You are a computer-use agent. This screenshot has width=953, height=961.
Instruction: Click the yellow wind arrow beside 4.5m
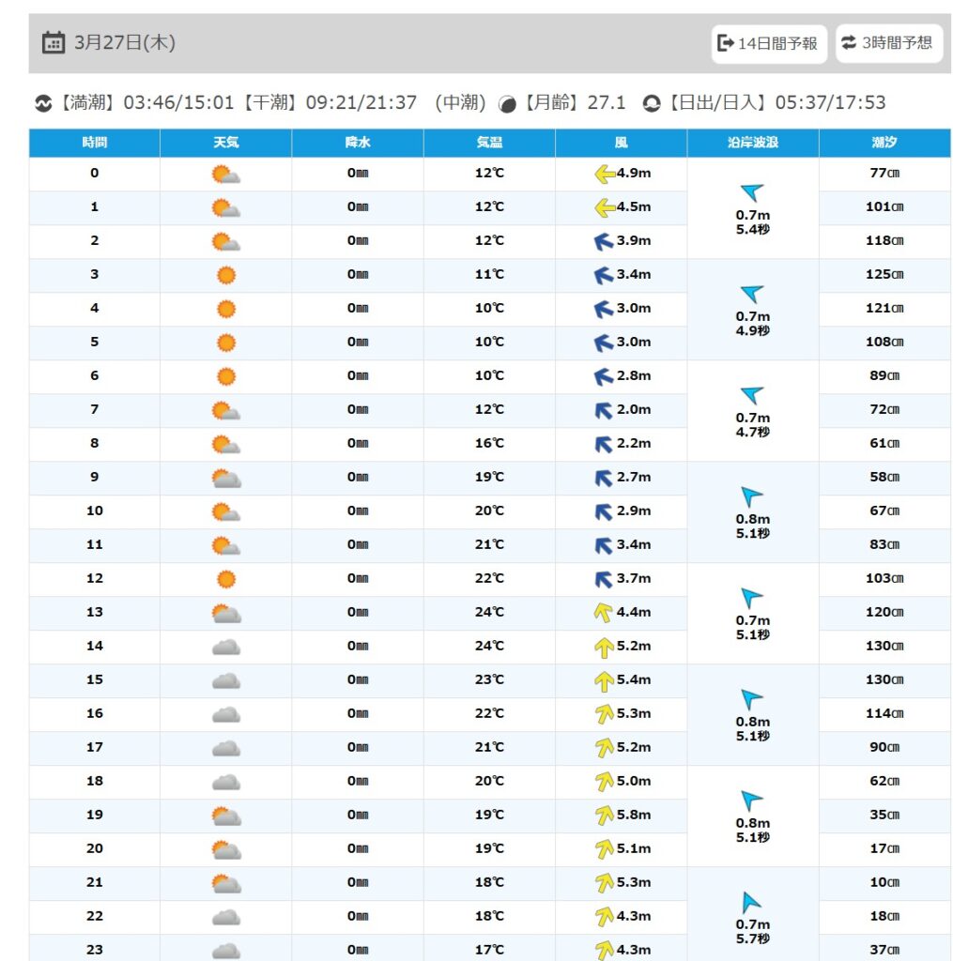[x=605, y=207]
